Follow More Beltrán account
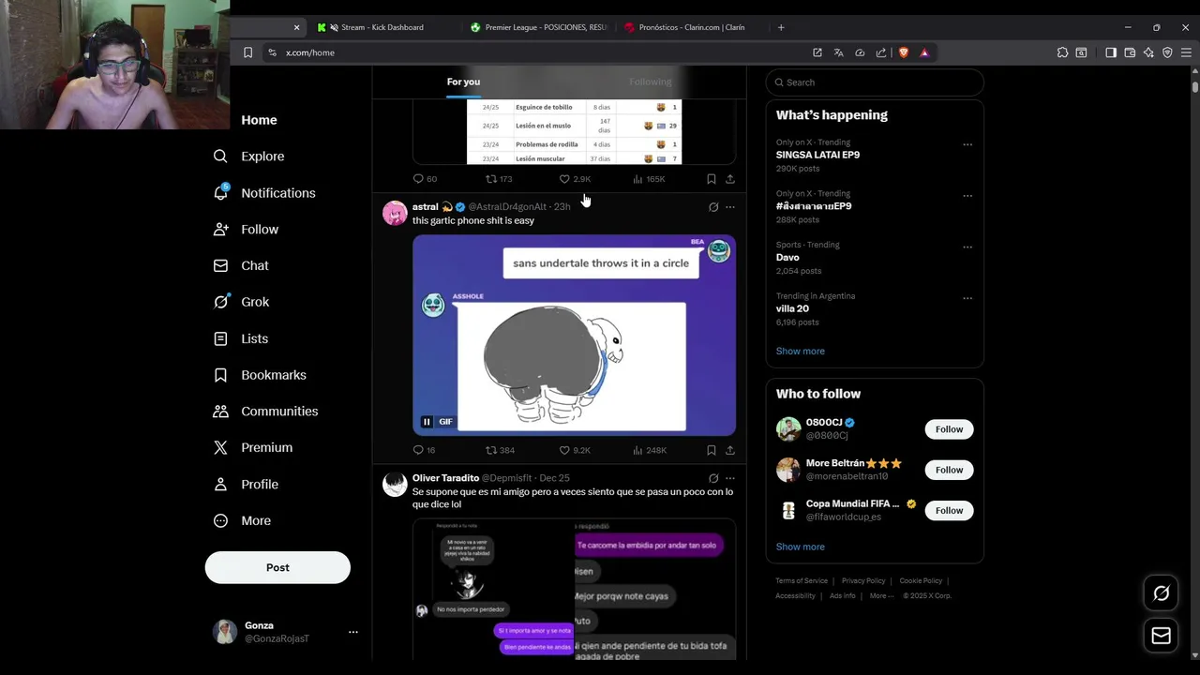 [949, 470]
